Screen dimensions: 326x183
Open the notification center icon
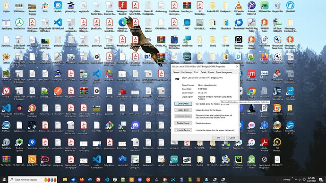[x=321, y=180]
